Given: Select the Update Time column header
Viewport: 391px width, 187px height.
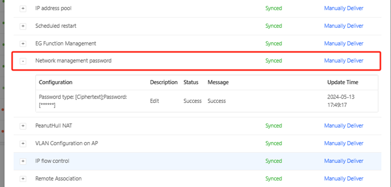Looking at the screenshot, I should tap(343, 82).
